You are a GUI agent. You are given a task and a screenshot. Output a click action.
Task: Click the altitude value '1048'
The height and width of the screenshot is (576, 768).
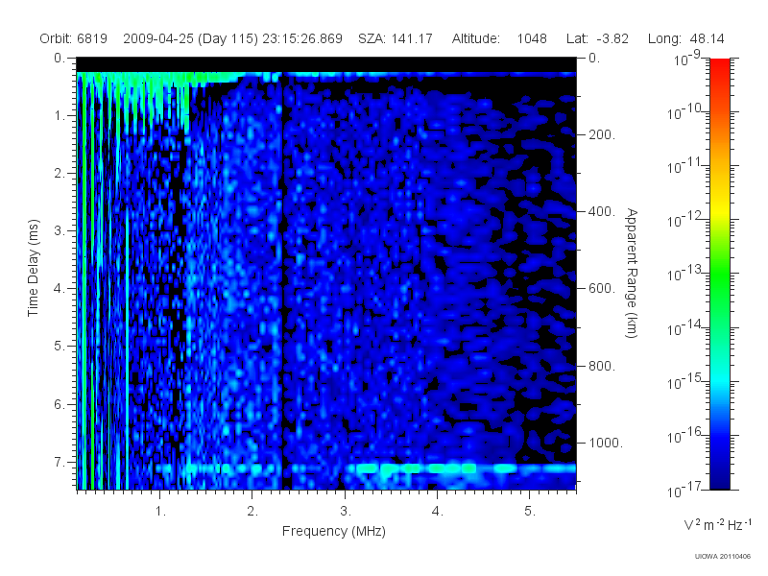point(532,38)
